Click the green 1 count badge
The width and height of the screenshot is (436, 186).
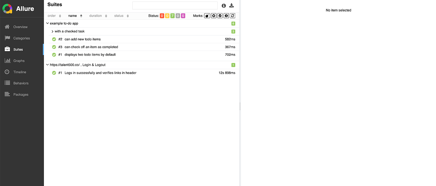tap(233, 65)
